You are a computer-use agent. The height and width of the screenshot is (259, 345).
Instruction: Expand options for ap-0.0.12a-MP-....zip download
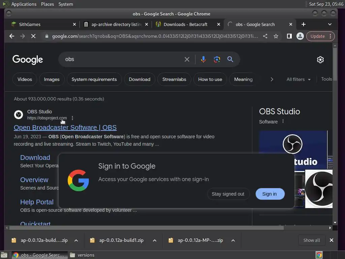(233, 240)
